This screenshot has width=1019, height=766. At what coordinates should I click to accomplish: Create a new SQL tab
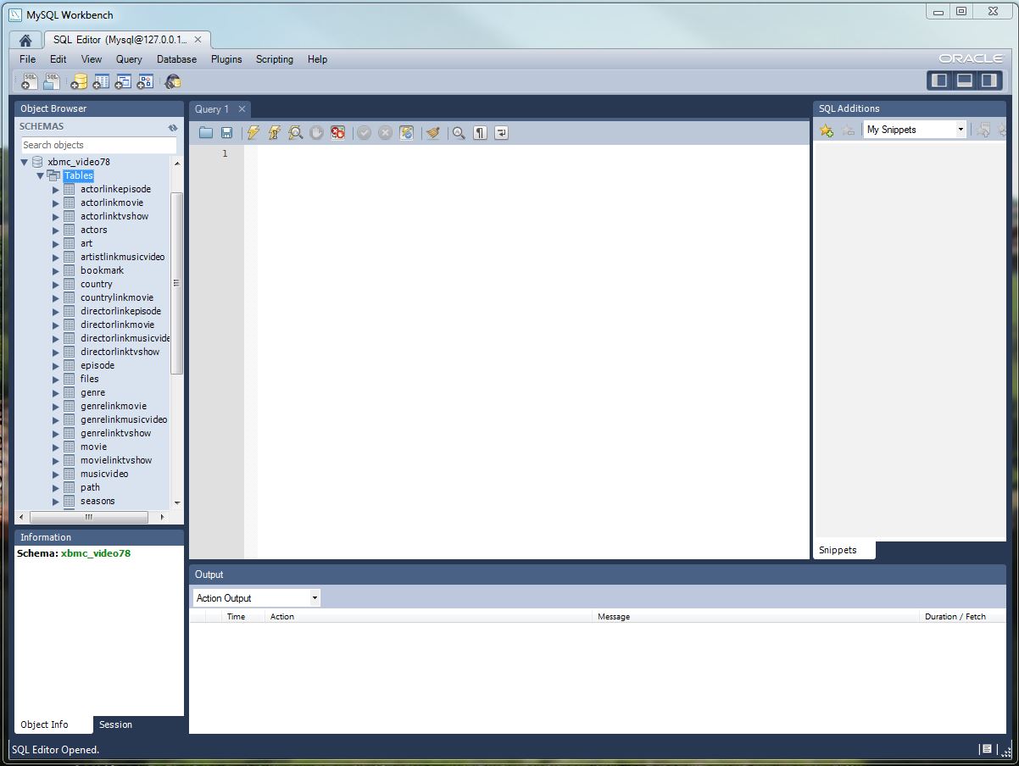coord(30,81)
